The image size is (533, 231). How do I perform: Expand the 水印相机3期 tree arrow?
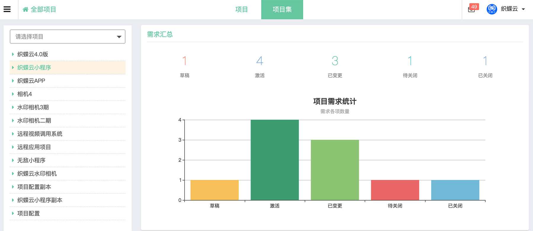[13, 108]
